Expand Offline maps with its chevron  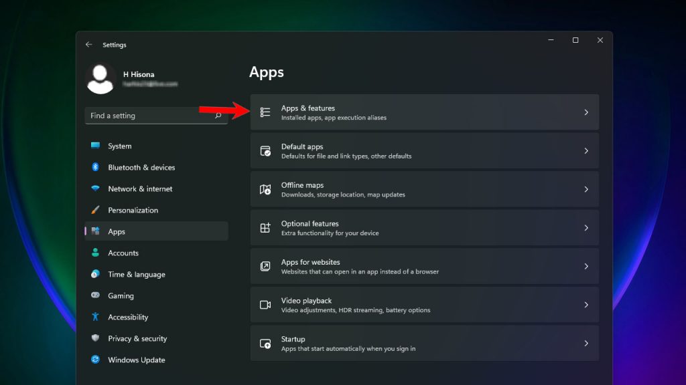tap(586, 189)
